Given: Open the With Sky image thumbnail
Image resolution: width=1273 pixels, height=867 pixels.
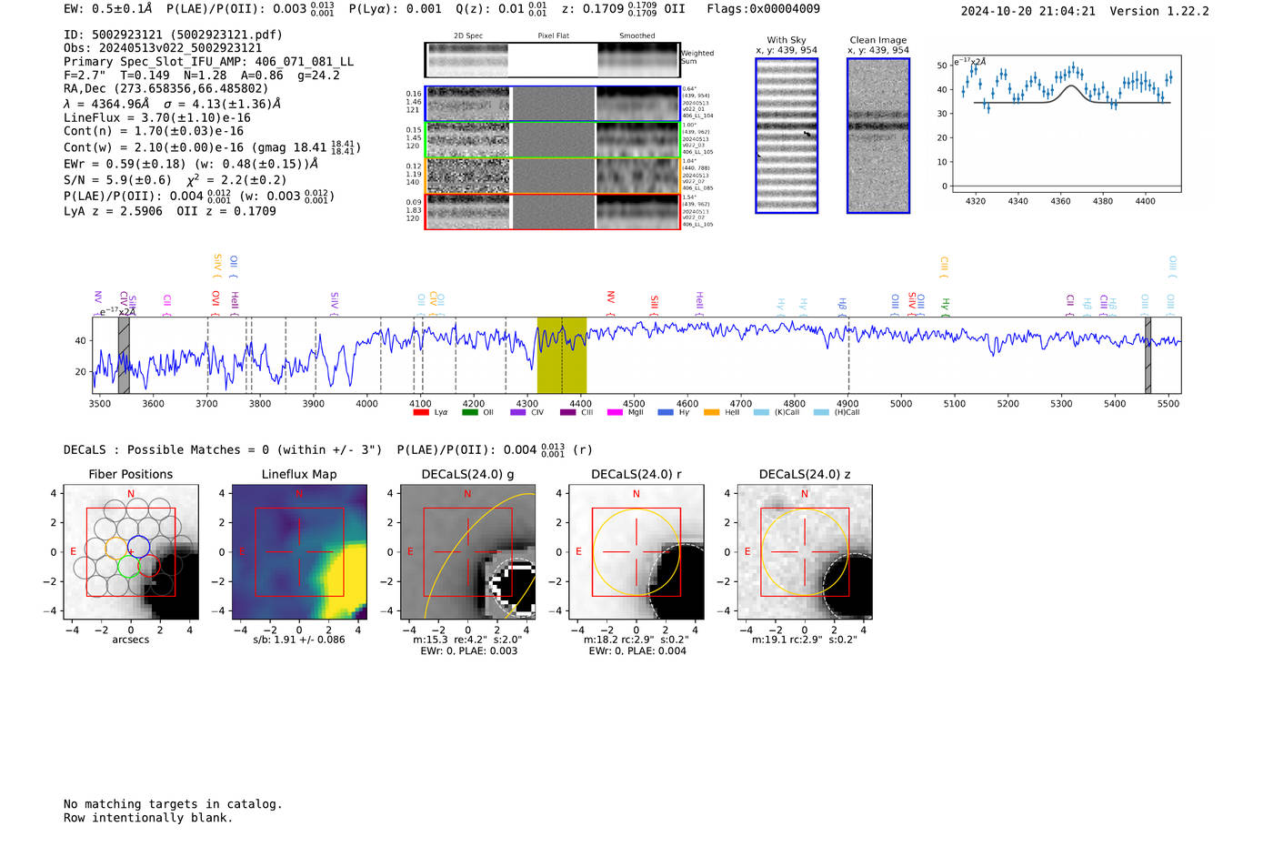Looking at the screenshot, I should tap(787, 136).
